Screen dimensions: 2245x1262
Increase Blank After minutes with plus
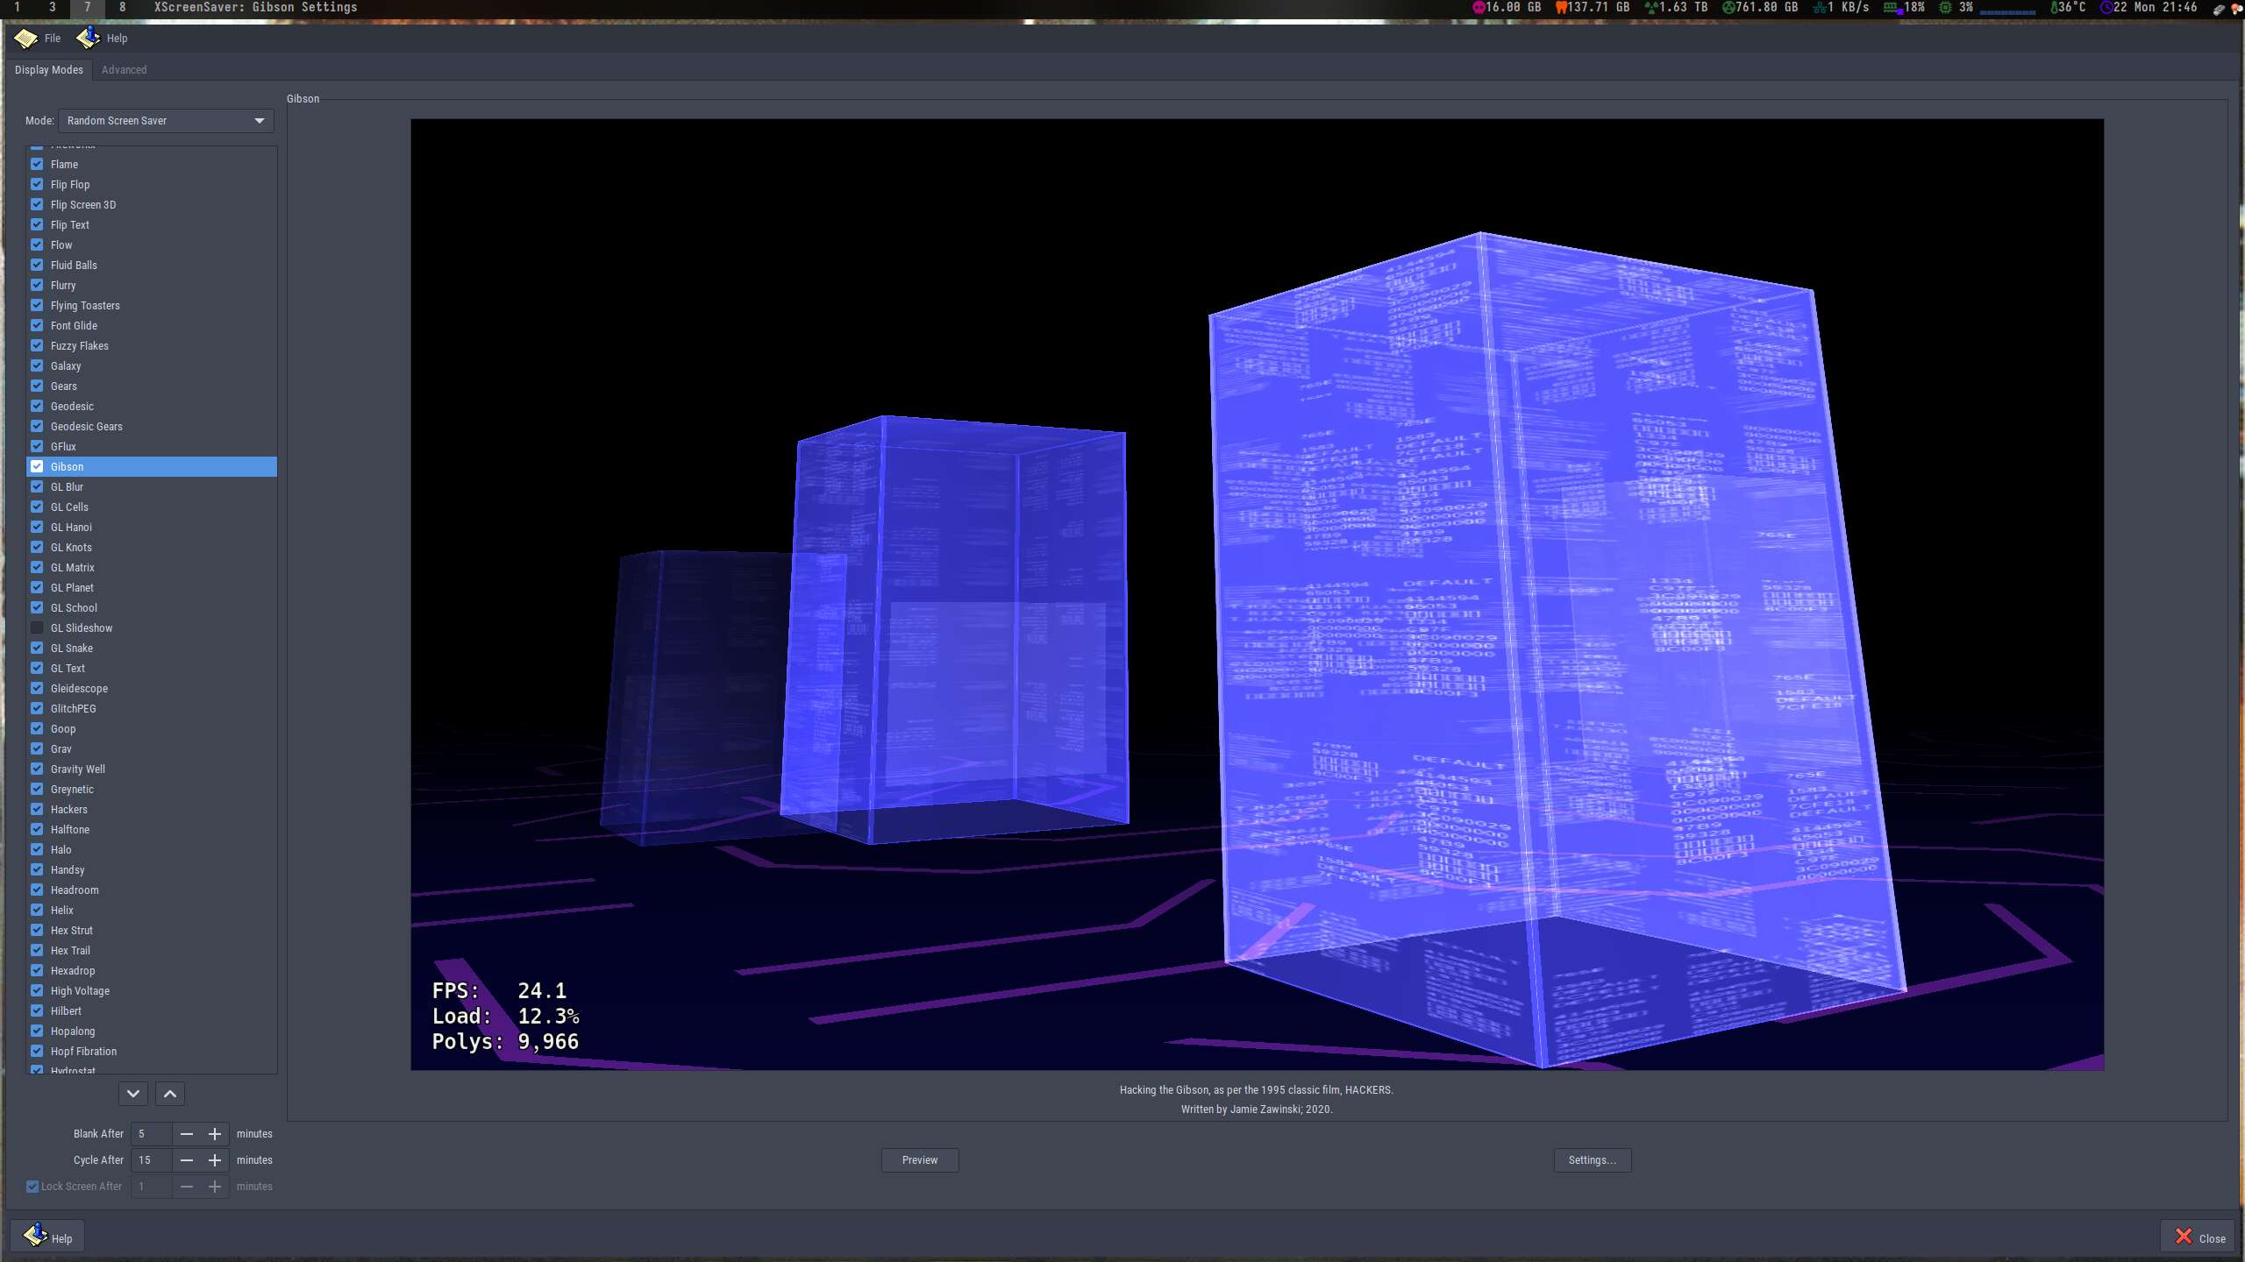click(x=215, y=1134)
